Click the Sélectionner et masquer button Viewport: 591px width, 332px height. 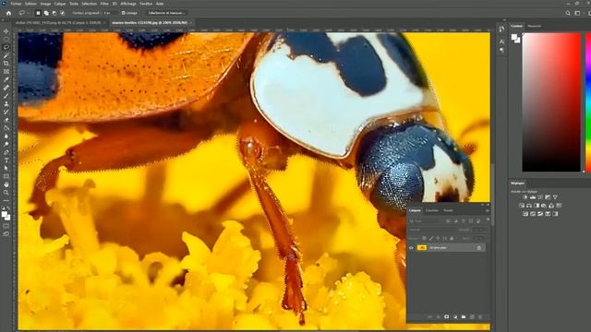(166, 13)
